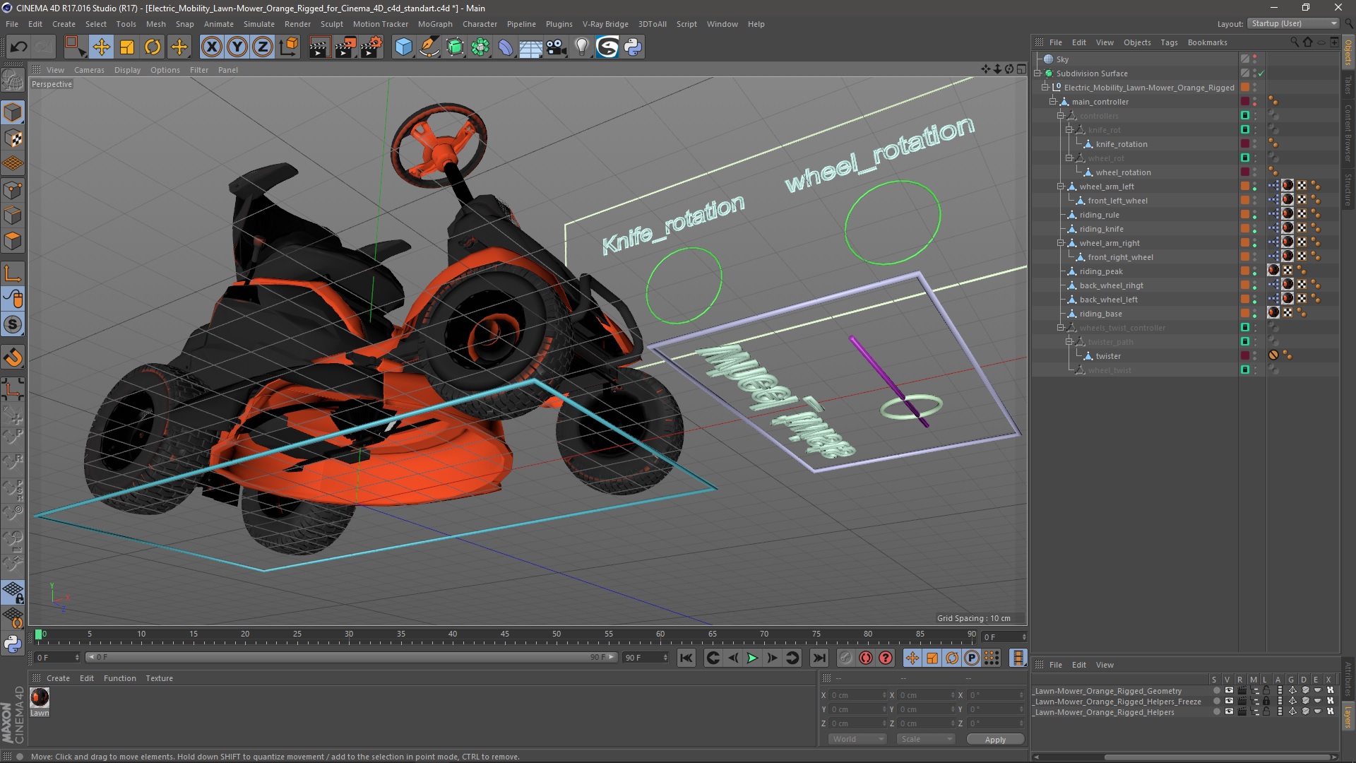Add a light object
The image size is (1356, 763).
pos(581,47)
